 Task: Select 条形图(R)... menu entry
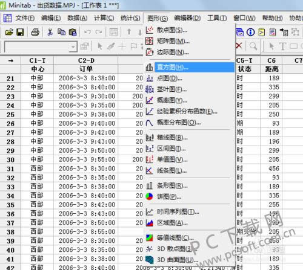190,185
